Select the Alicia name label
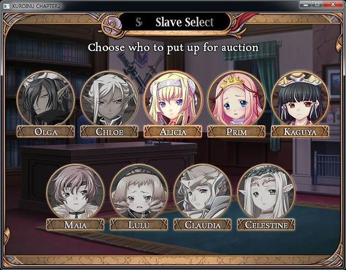Screen dimensions: 346x270 [x=173, y=132]
